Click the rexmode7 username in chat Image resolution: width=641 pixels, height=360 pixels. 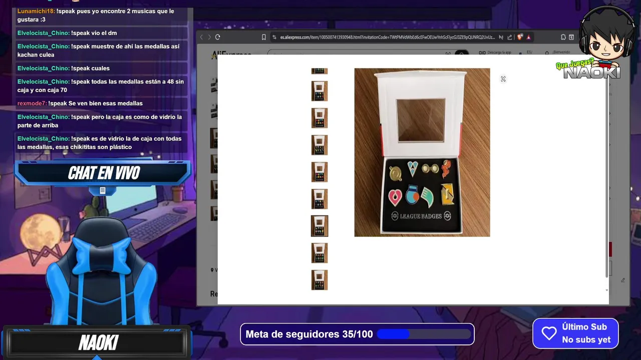coord(32,103)
